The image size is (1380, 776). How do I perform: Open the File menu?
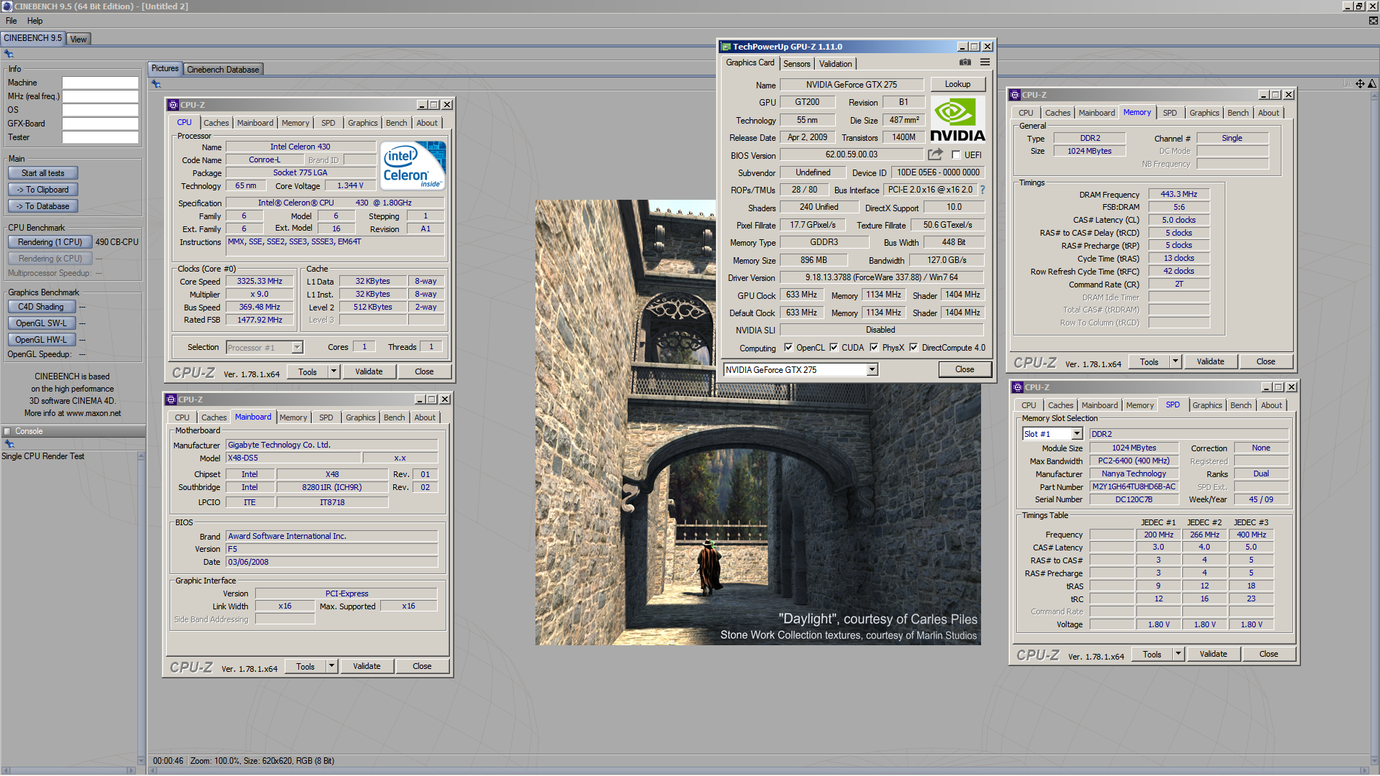(11, 21)
